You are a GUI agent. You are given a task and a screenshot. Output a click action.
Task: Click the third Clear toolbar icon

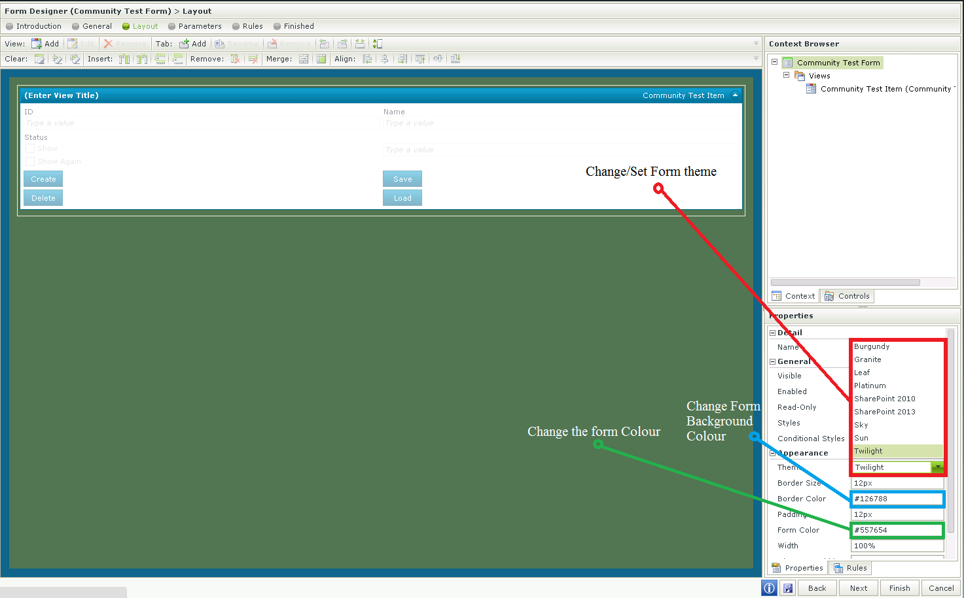point(75,59)
